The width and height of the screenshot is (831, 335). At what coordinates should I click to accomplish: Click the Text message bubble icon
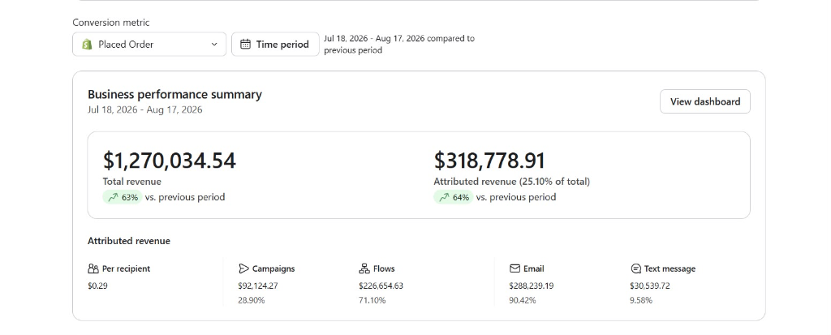636,268
